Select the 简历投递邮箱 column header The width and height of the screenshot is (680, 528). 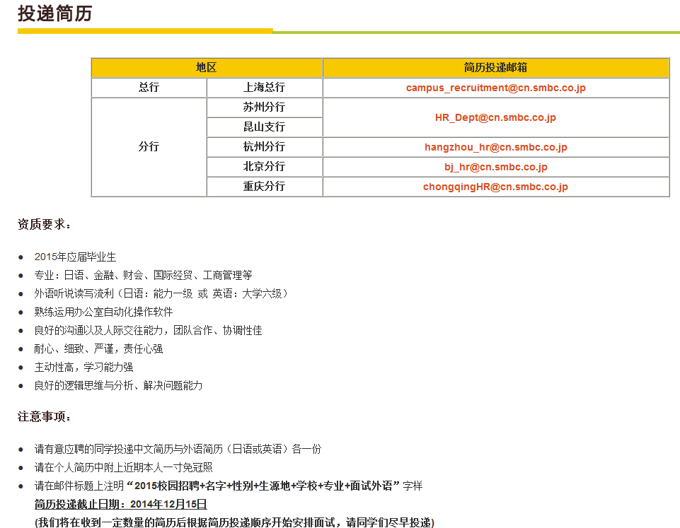coord(495,68)
